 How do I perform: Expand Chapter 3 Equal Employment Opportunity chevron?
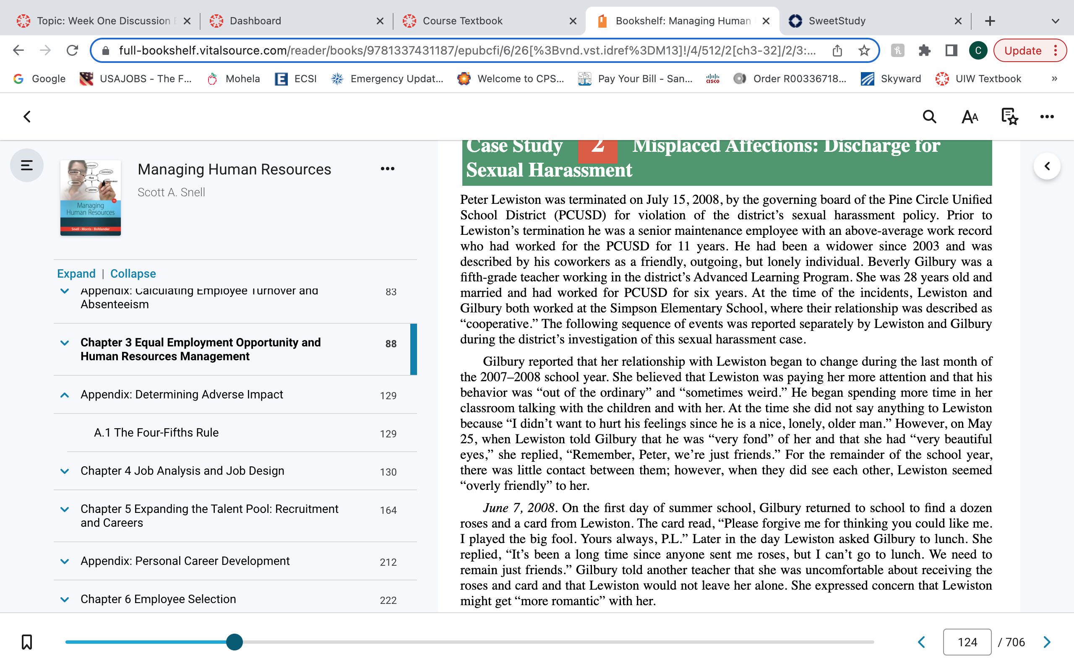[x=65, y=343]
